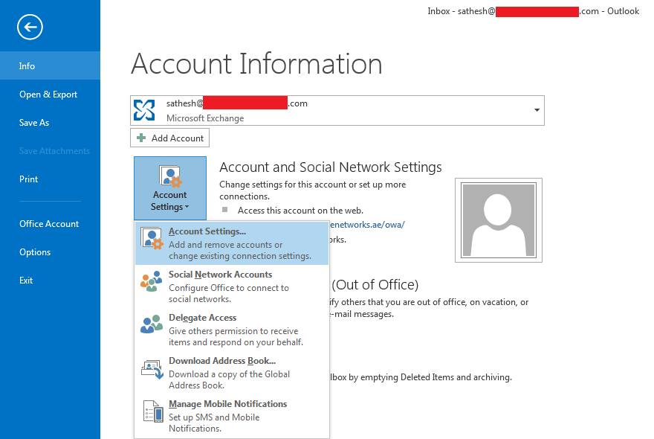Click the Microsoft Exchange account icon
654x439 pixels.
(144, 110)
